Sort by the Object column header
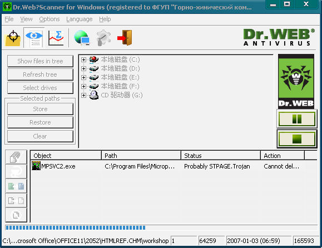Viewport: 322px width, 248px height. point(66,156)
